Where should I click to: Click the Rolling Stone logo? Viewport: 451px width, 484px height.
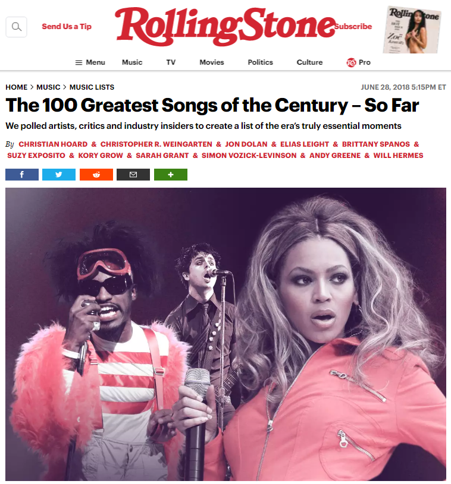226,27
